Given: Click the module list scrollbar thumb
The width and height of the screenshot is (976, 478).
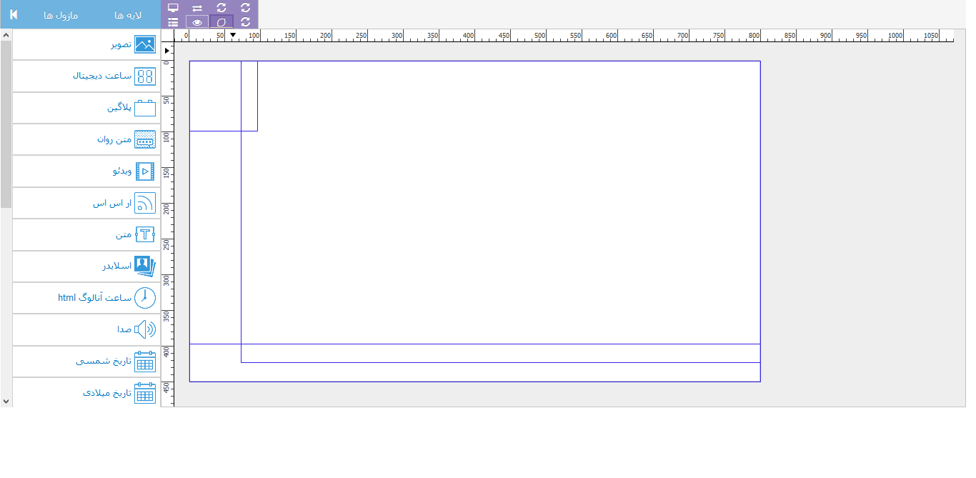Looking at the screenshot, I should (6, 124).
